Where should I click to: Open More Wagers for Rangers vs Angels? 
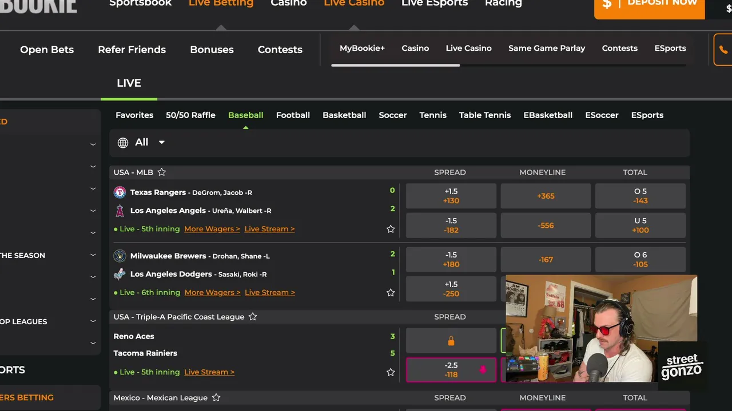click(212, 229)
